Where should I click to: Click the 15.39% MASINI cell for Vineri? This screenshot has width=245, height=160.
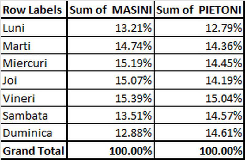pos(111,98)
